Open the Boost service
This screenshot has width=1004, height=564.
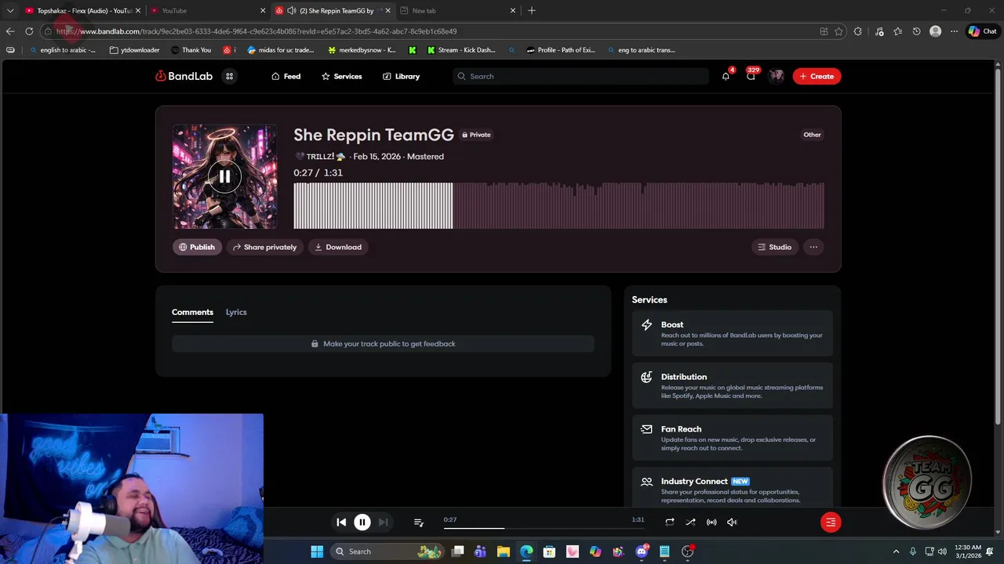pos(732,333)
